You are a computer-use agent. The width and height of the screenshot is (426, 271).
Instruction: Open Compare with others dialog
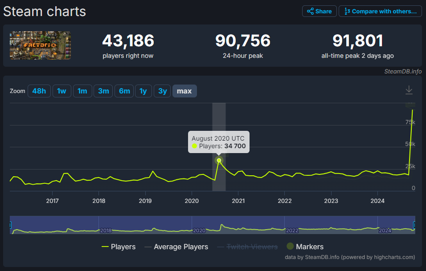point(380,12)
